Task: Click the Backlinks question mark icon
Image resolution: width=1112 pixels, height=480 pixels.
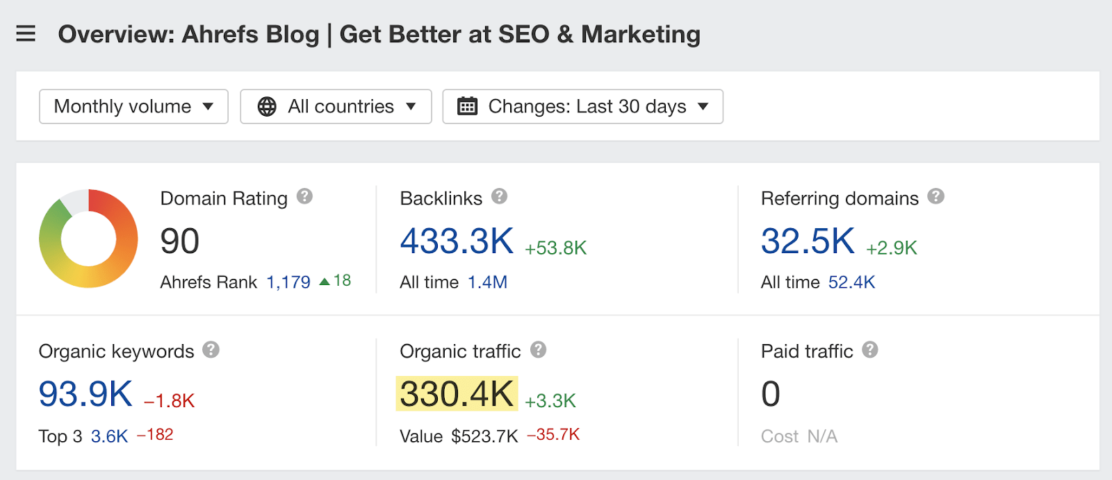Action: click(x=499, y=196)
